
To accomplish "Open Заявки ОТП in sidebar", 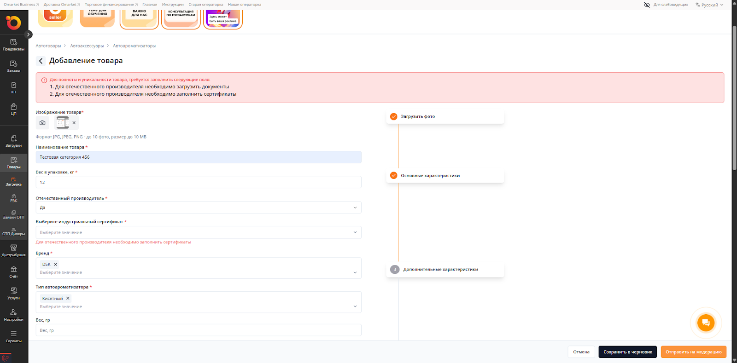I will [13, 214].
